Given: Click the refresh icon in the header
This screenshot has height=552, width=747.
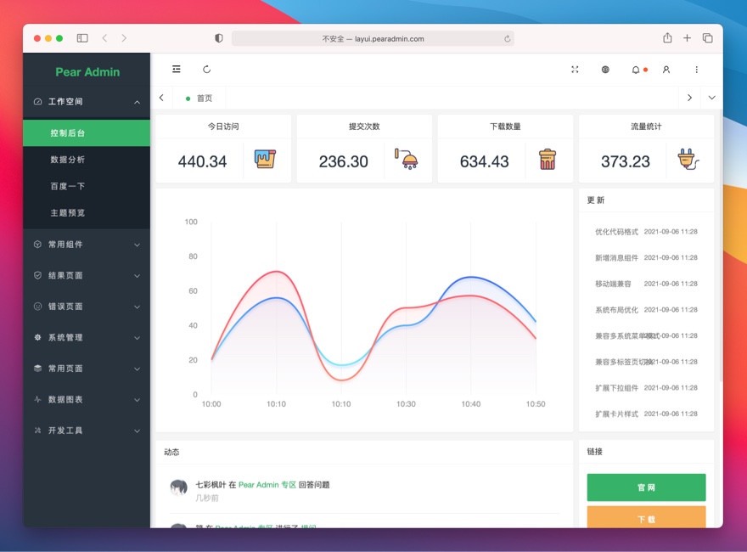Looking at the screenshot, I should coord(206,70).
